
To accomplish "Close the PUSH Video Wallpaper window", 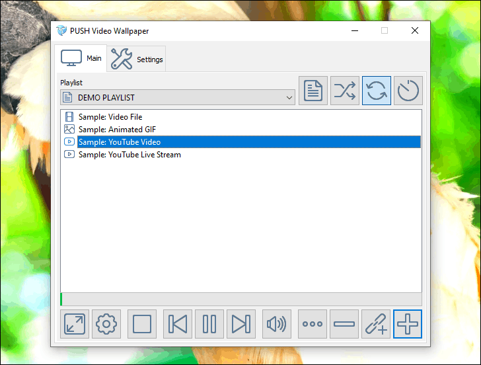I will [x=415, y=30].
